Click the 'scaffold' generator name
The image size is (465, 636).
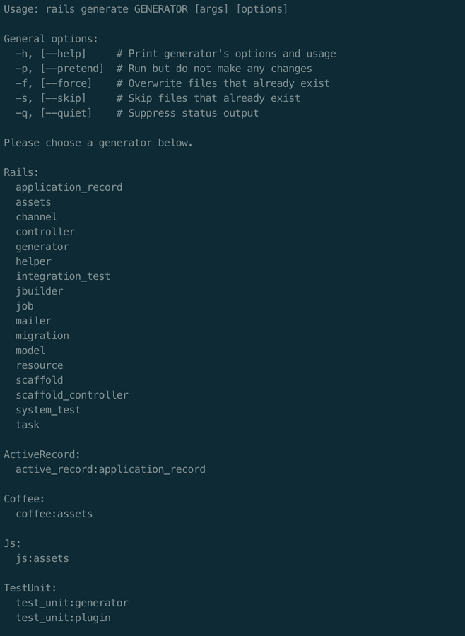coord(39,380)
